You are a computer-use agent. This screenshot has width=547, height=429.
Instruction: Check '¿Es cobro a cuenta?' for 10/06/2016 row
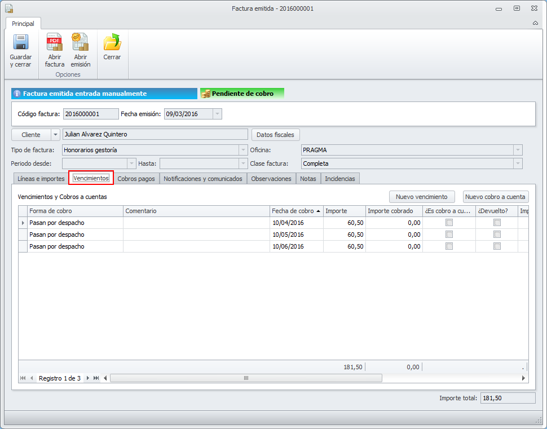449,246
